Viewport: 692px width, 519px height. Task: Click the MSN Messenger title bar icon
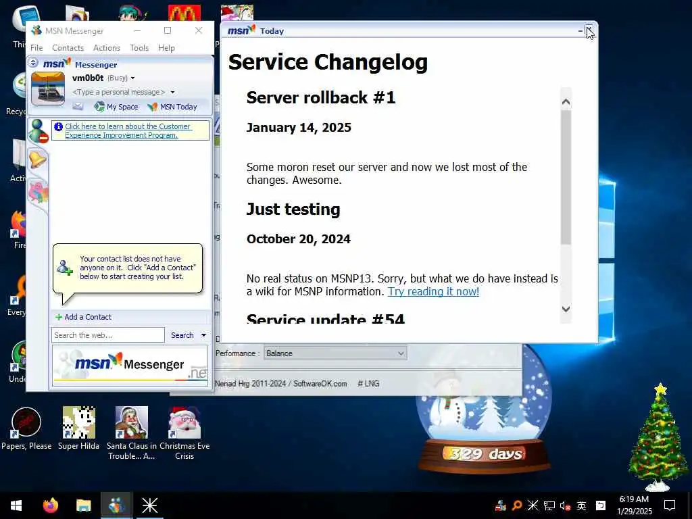pos(36,30)
